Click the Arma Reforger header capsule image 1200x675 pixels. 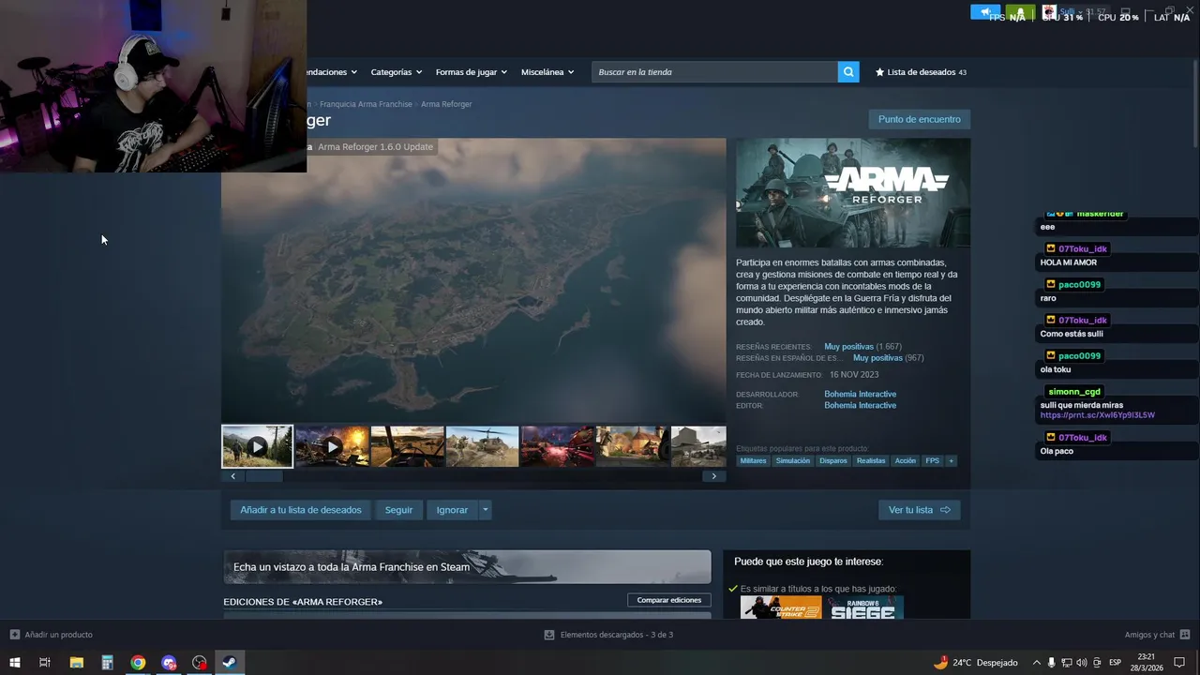[x=853, y=193]
